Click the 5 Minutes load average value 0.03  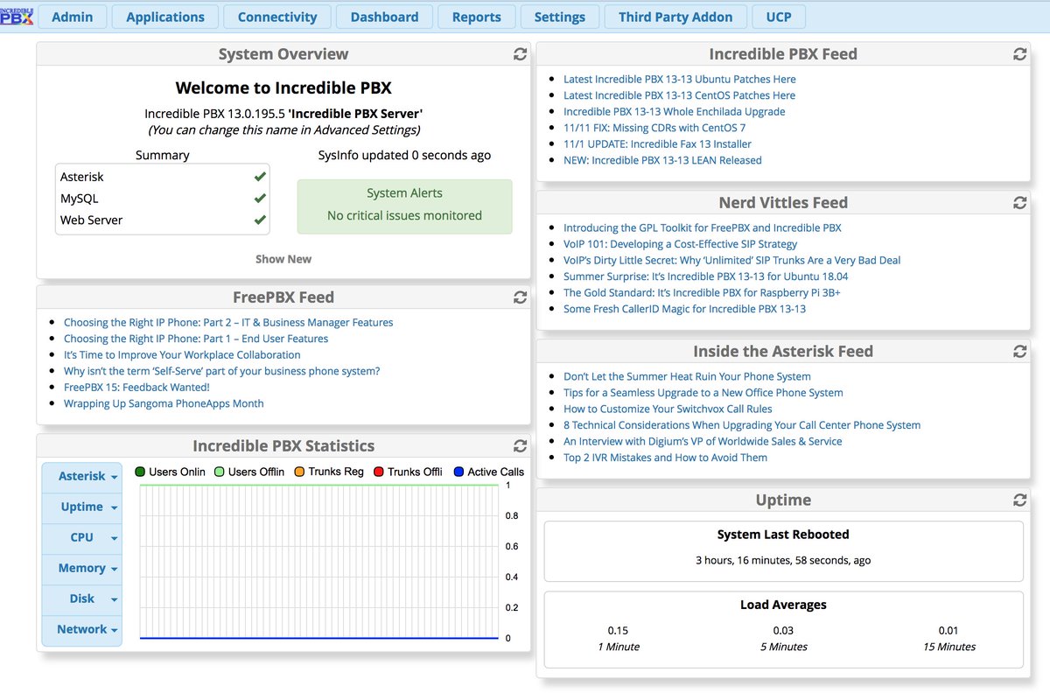point(783,630)
